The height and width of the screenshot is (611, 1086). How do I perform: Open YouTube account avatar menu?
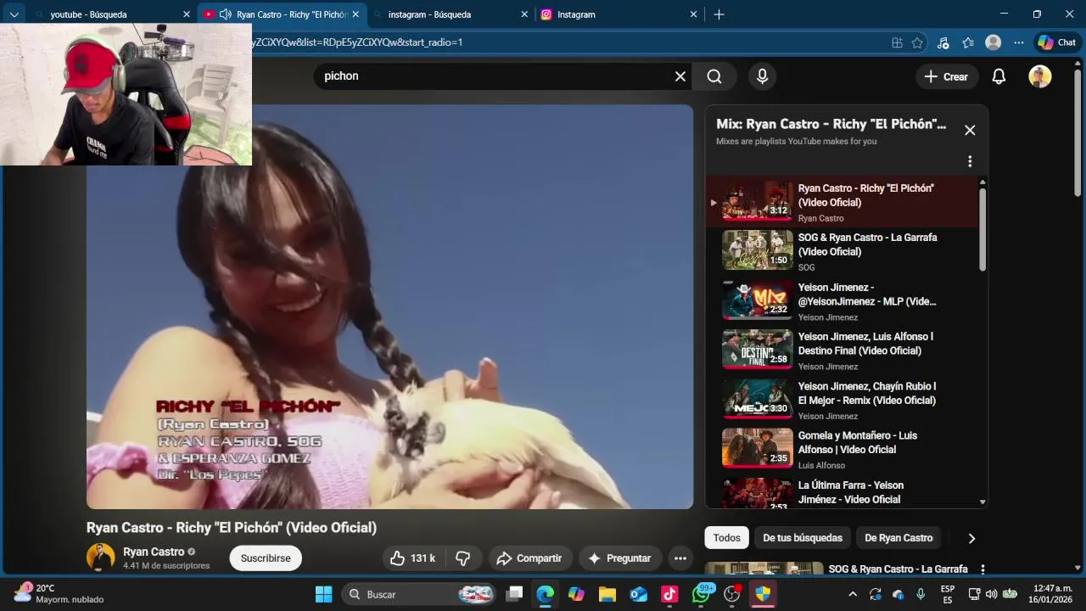click(x=1039, y=76)
